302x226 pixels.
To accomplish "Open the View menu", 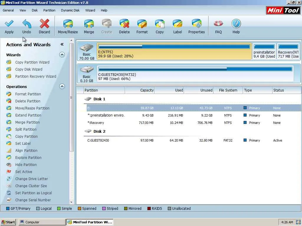I will pos(23,10).
